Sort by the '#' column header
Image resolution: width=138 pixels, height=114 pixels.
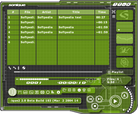click(x=13, y=12)
